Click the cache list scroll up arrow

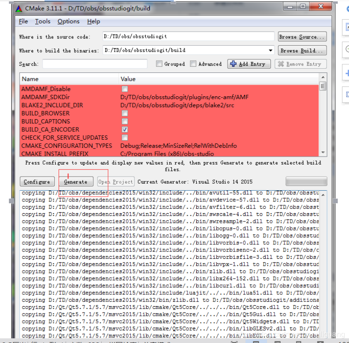(x=323, y=77)
